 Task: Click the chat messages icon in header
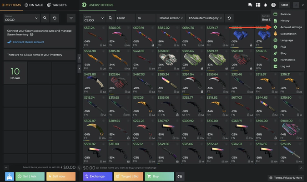pos(250,5)
